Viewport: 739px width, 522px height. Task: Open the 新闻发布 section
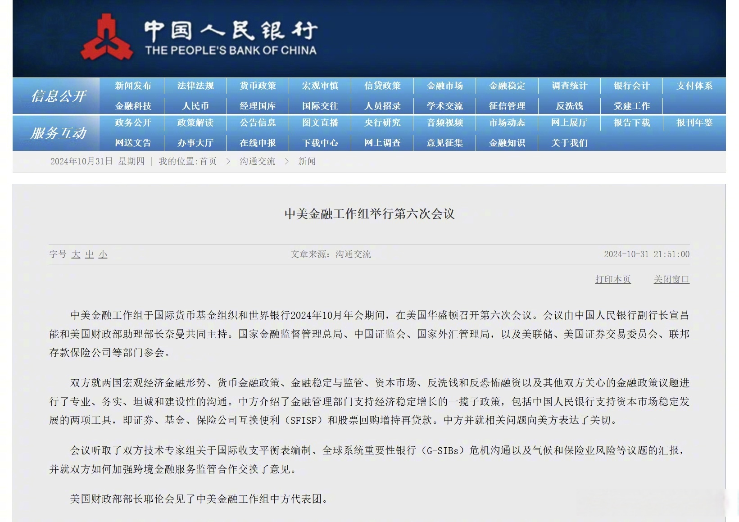point(133,86)
